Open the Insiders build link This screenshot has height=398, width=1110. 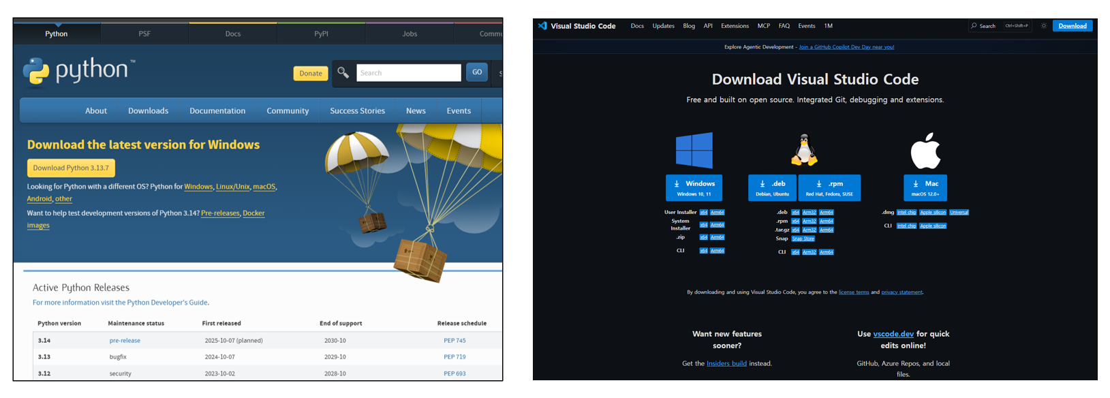(726, 364)
